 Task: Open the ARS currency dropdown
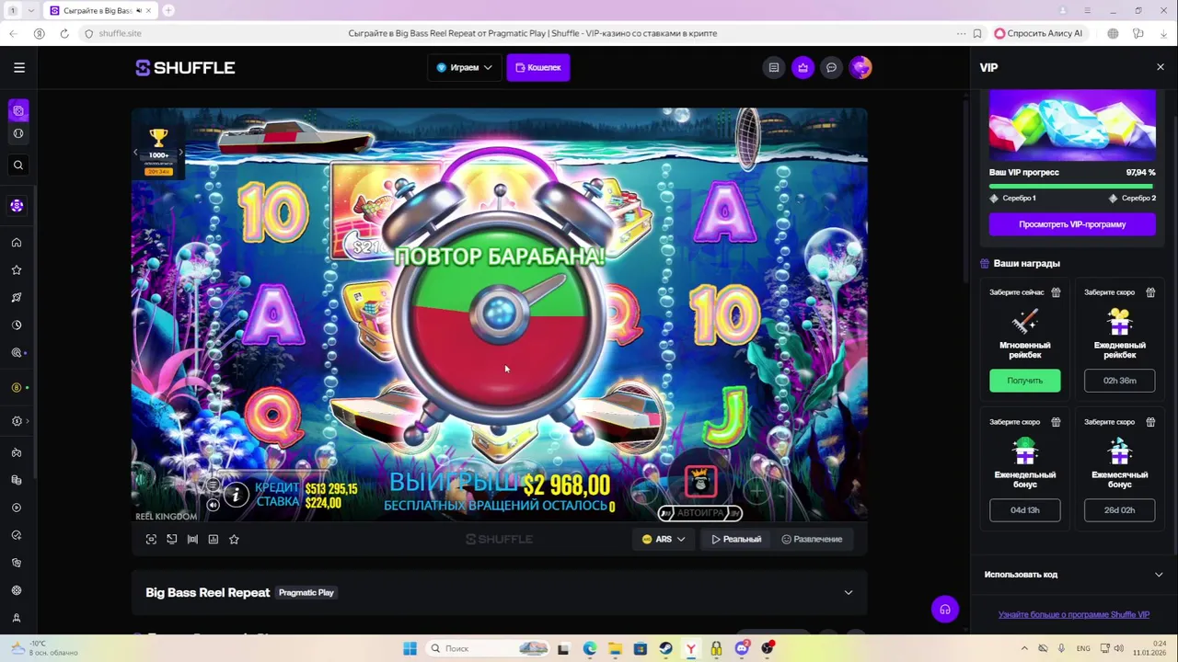click(664, 540)
